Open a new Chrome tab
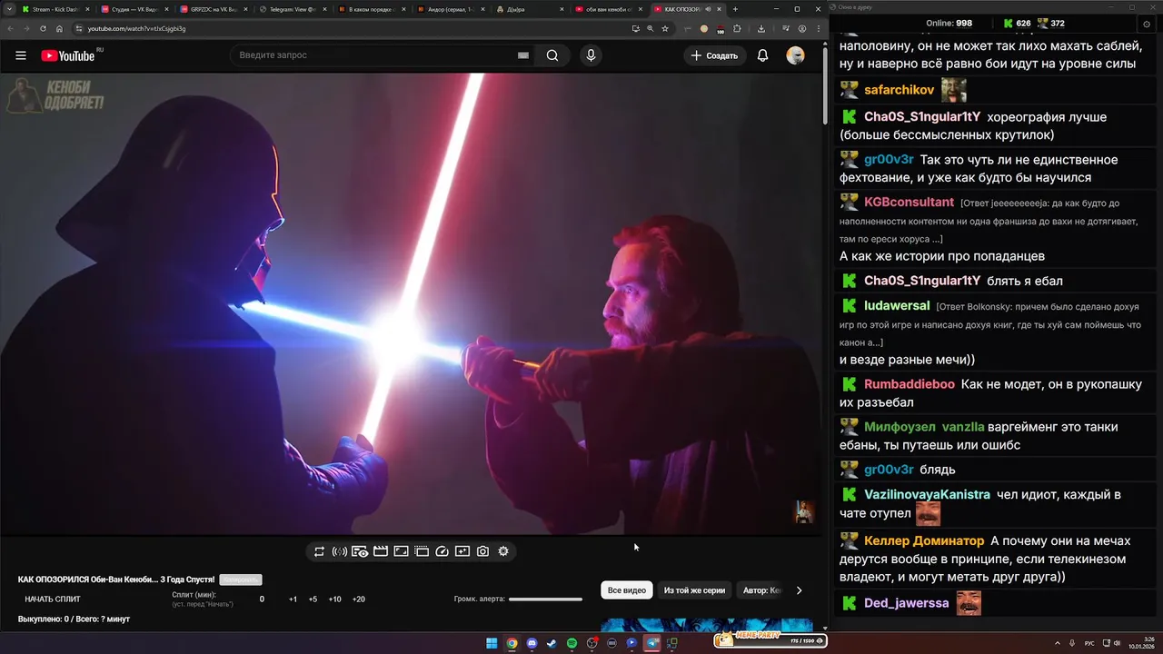 tap(735, 9)
